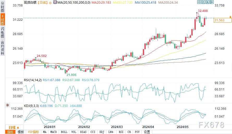Click the circled plus icon beside 【日线】
Image resolution: width=232 pixels, height=134 pixels.
pyautogui.click(x=50, y=2)
